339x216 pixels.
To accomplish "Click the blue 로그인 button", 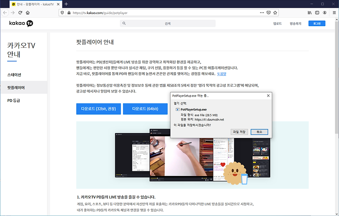I will 317,23.
